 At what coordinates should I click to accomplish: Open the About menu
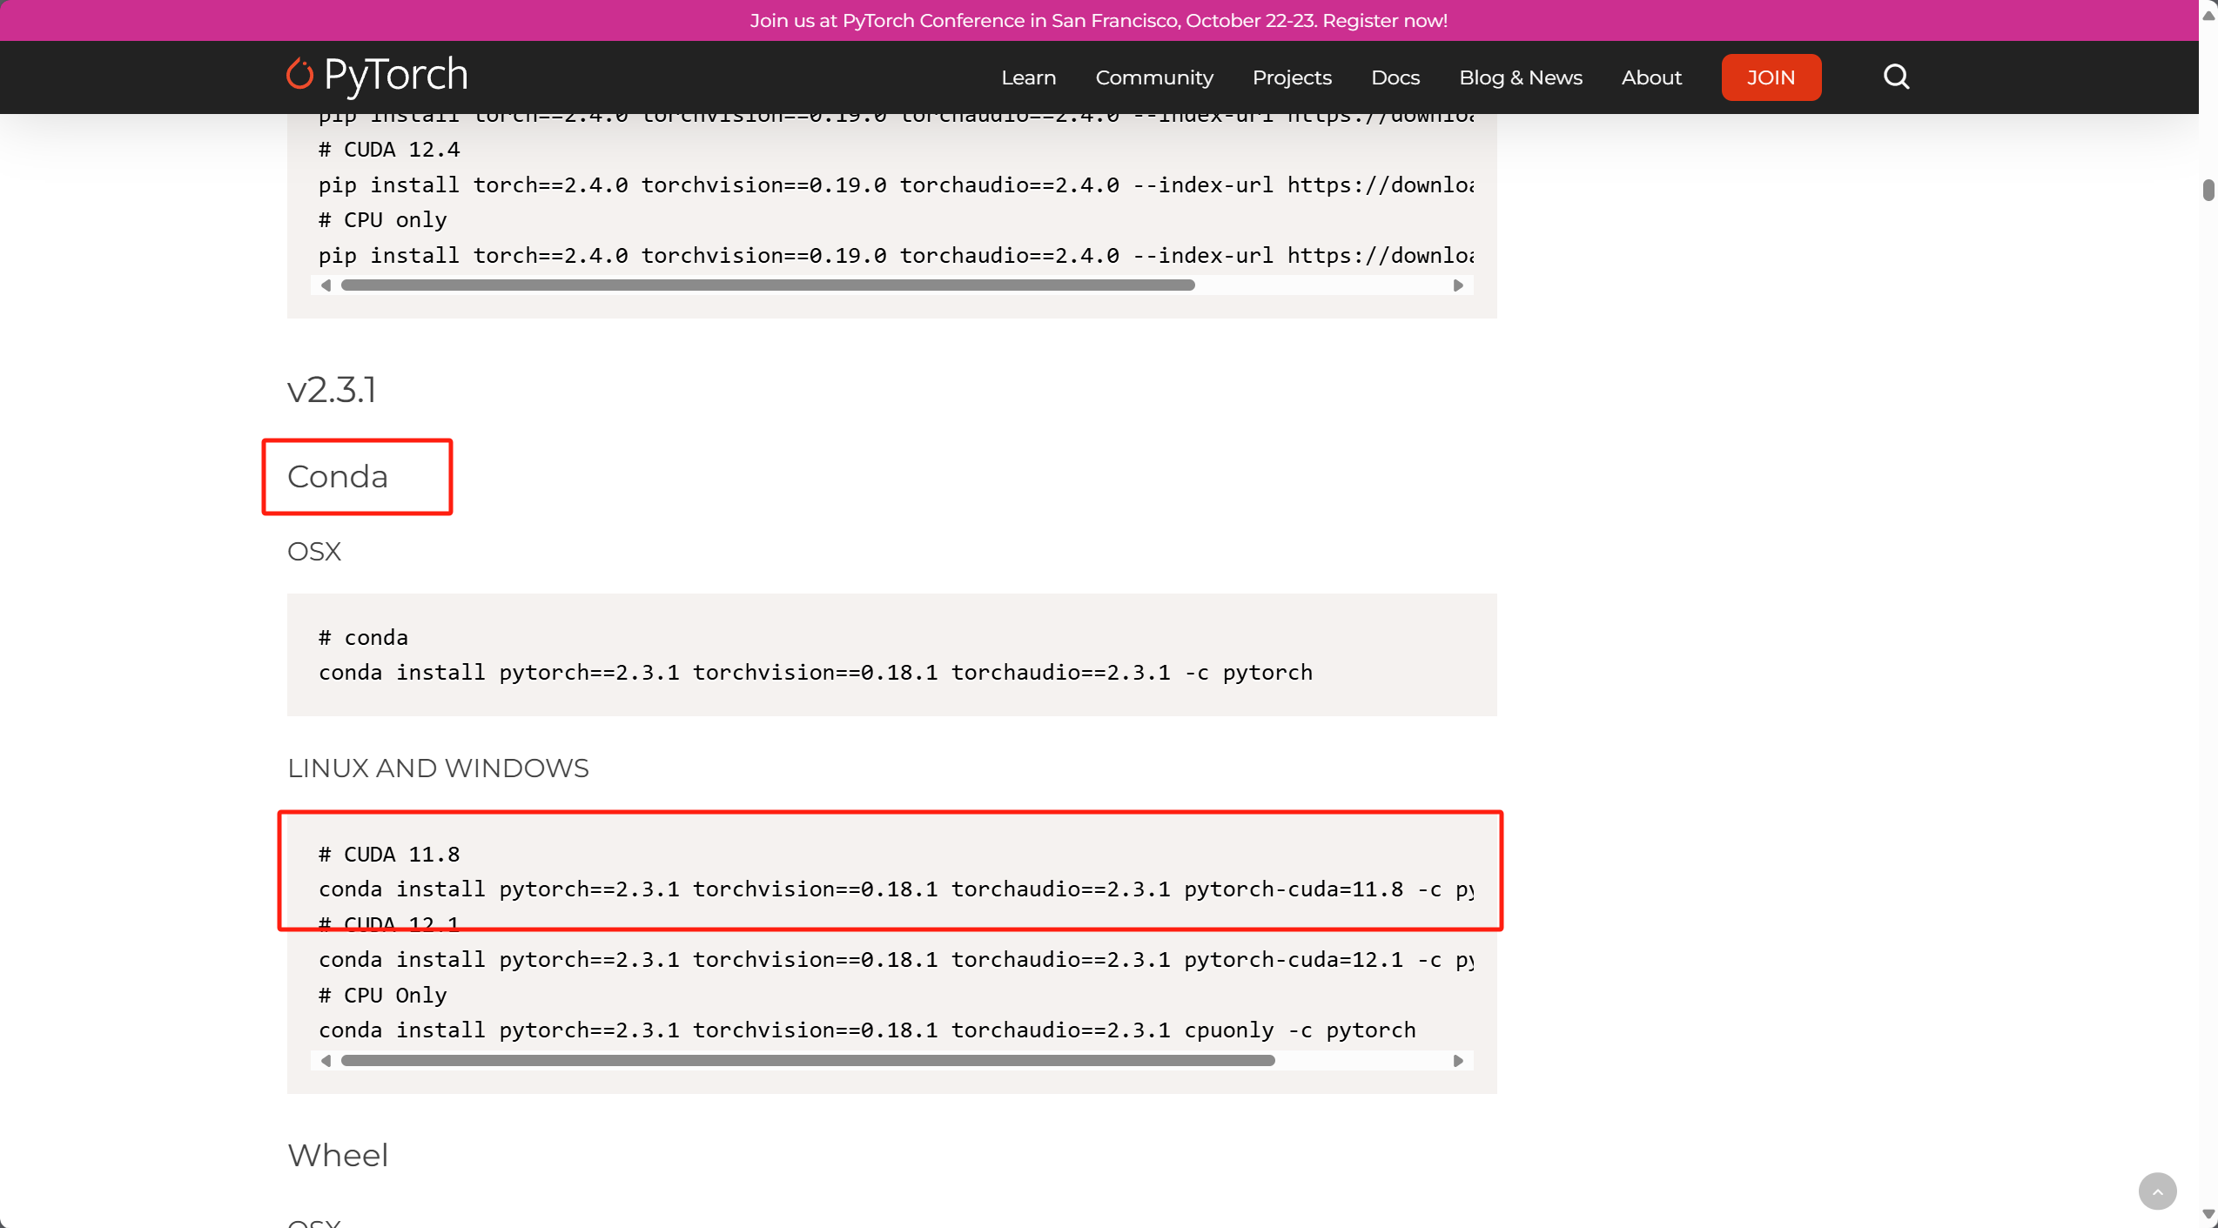1650,77
